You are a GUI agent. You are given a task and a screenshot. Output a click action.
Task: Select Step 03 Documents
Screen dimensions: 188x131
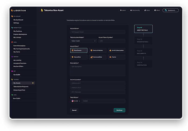tap(143, 52)
